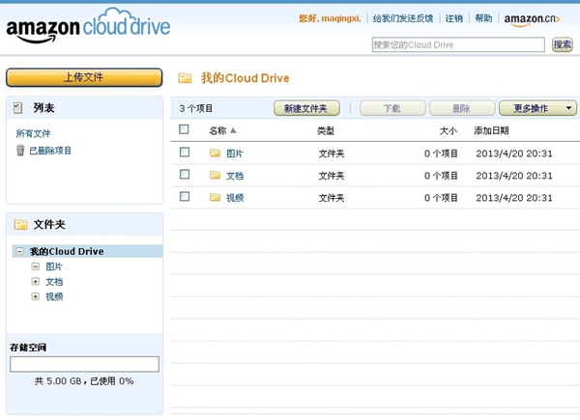Screen dimensions: 580x420
Task: Click the date in the 图片 row
Action: click(514, 154)
